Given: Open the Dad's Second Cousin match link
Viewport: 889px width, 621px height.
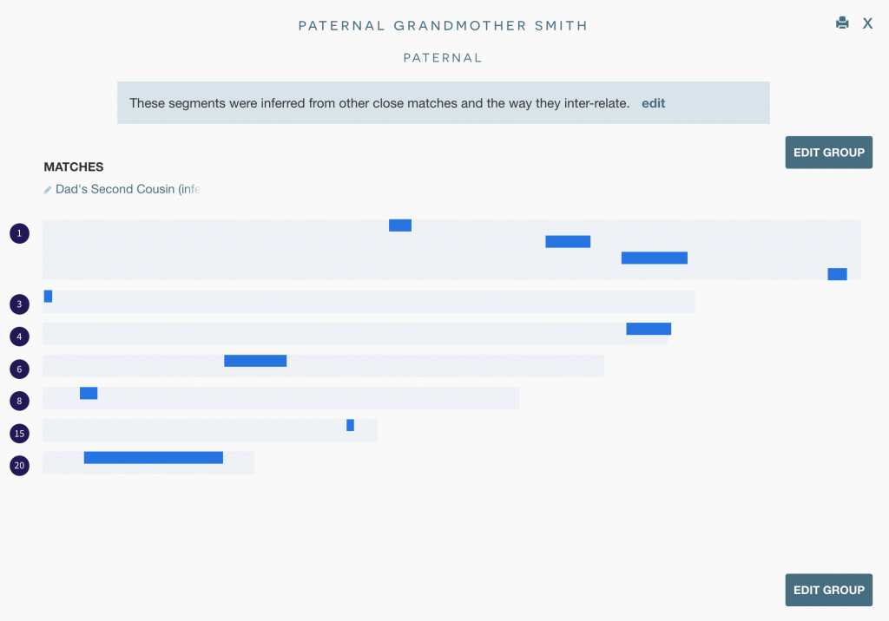Looking at the screenshot, I should (x=127, y=189).
